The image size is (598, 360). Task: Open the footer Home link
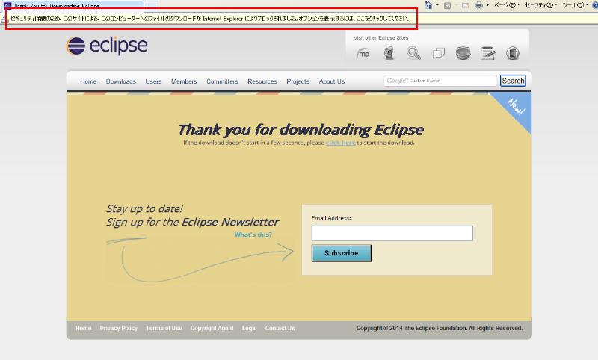pos(83,328)
